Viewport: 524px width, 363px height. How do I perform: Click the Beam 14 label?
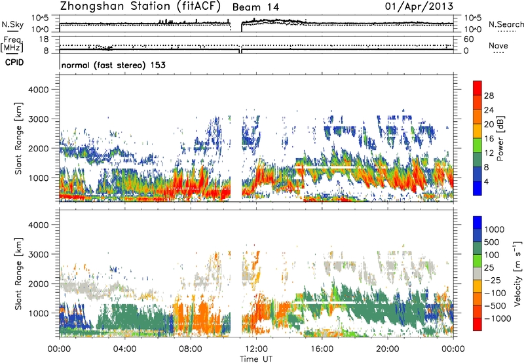point(255,7)
